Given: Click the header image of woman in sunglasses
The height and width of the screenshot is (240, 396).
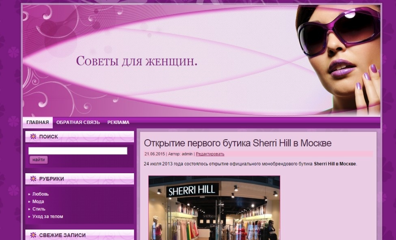Looking at the screenshot, I should click(x=338, y=60).
